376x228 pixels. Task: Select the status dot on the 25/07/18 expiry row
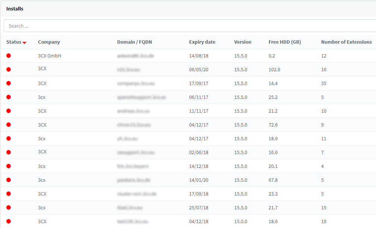coord(9,207)
